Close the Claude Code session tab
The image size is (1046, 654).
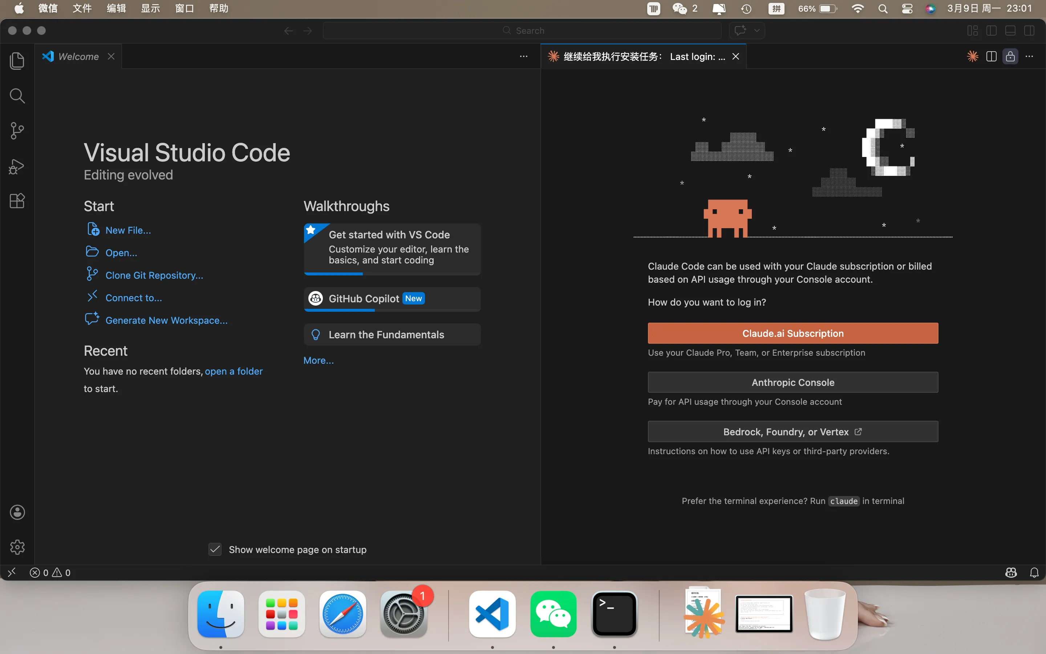point(736,56)
